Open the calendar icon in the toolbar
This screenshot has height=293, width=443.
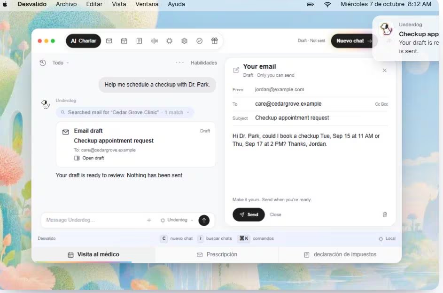point(124,41)
